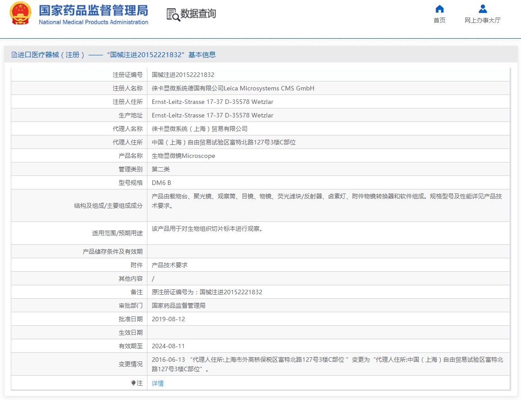Click the 详情 link
Screen dimensions: 521x400
pos(158,383)
